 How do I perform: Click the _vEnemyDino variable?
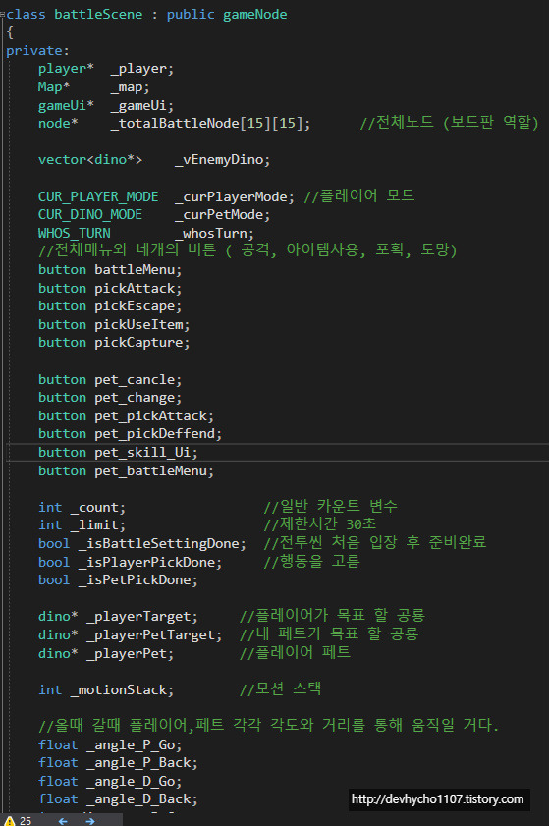[222, 160]
